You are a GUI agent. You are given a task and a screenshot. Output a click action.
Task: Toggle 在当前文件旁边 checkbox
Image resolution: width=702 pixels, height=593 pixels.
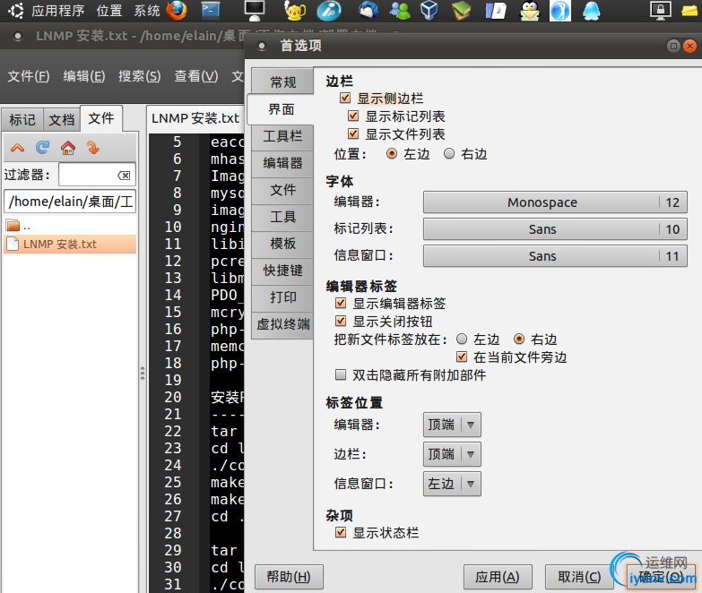(x=462, y=357)
